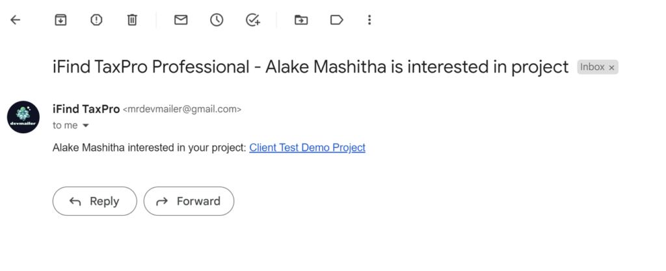Click the iFind TaxPro sender name
This screenshot has height=271, width=666.
pyautogui.click(x=86, y=109)
